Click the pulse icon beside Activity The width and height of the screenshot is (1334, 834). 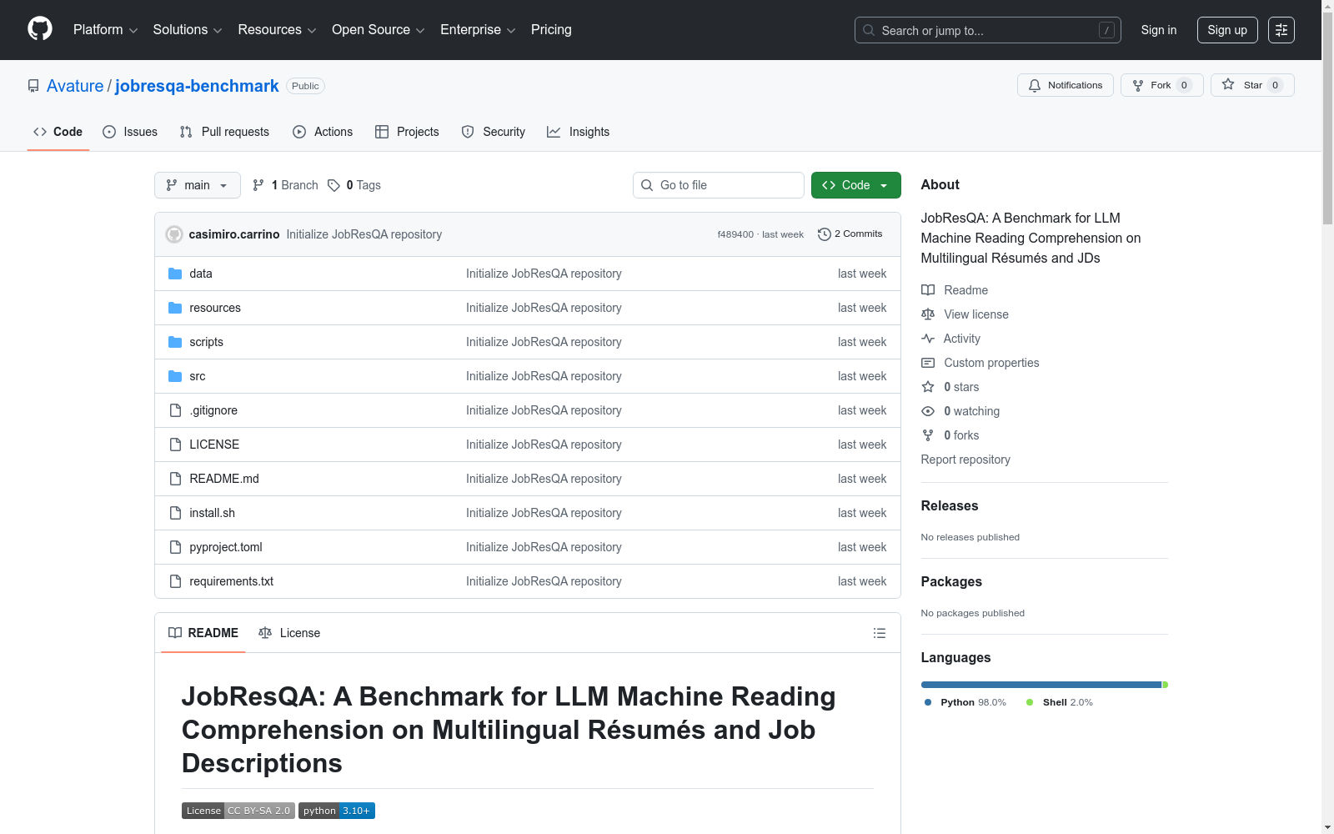click(x=928, y=339)
